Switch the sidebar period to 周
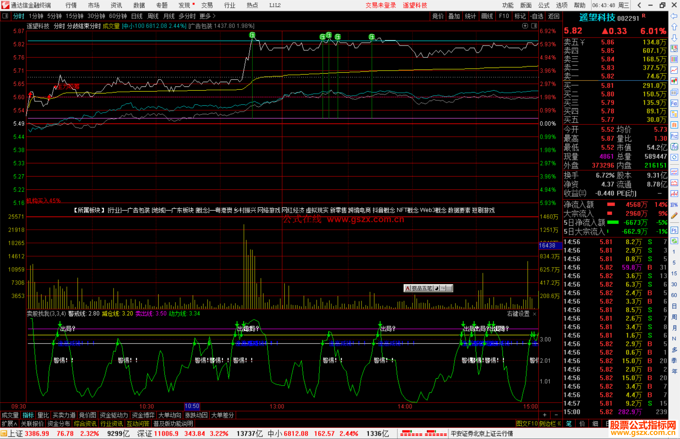This screenshot has height=439, width=680. pos(674,317)
